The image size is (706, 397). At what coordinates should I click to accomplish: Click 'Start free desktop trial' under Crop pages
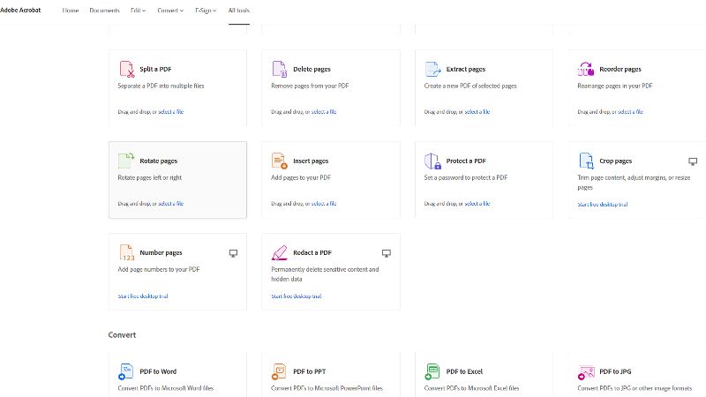(x=603, y=205)
